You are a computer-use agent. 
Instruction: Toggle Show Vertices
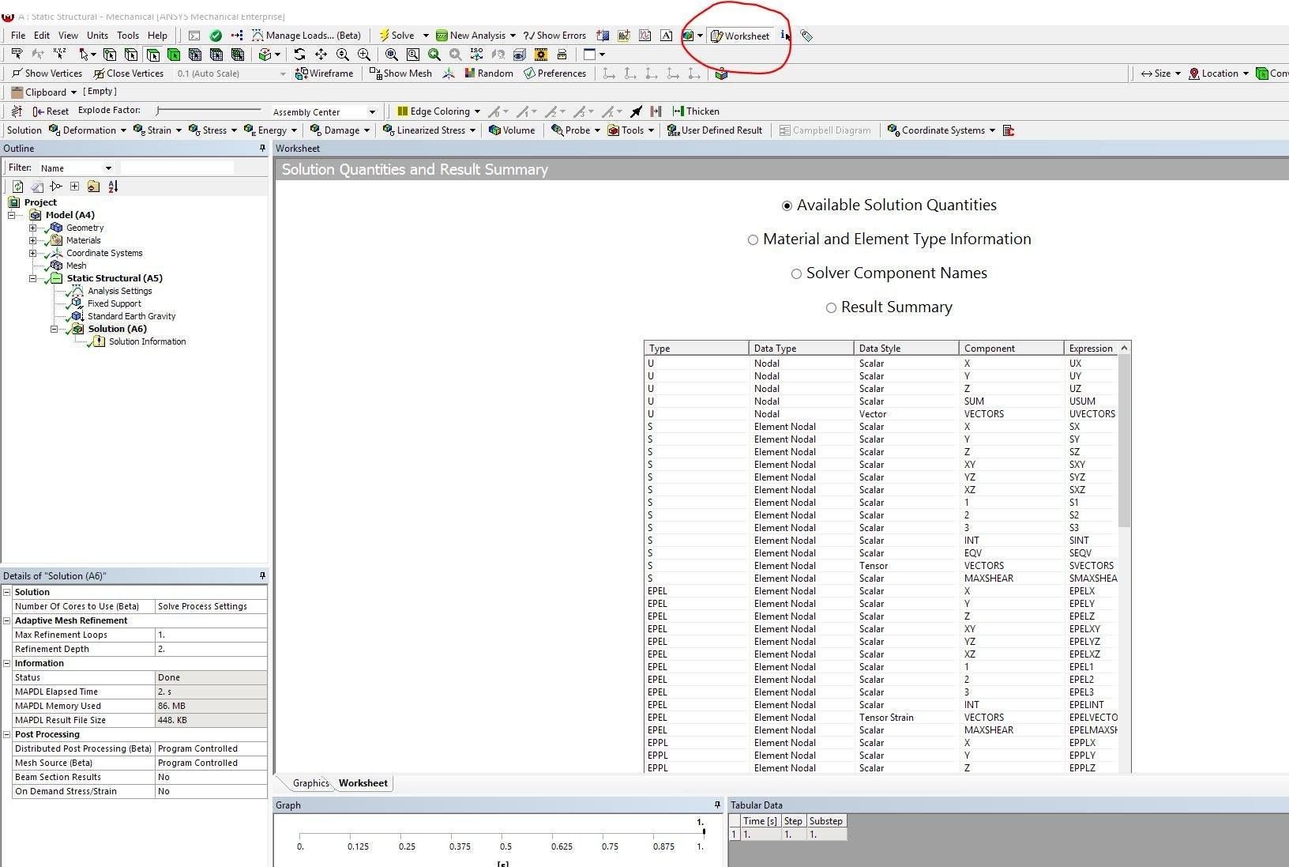47,74
